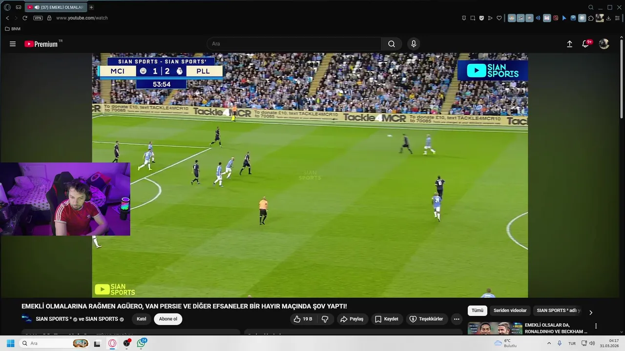Image resolution: width=625 pixels, height=351 pixels.
Task: Bookmark page with heart icon
Action: tap(499, 18)
